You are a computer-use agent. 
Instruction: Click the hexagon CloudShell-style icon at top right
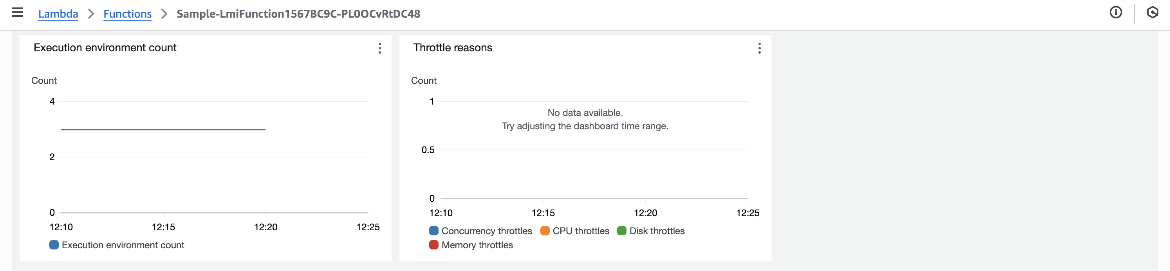pyautogui.click(x=1152, y=13)
